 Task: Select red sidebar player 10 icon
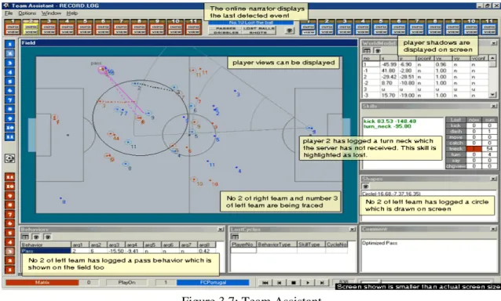point(9,187)
